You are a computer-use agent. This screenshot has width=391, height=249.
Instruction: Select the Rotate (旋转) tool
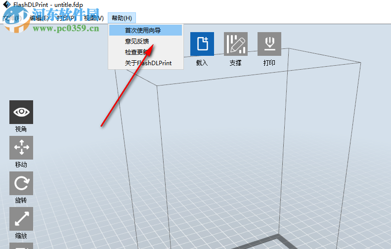click(x=21, y=183)
